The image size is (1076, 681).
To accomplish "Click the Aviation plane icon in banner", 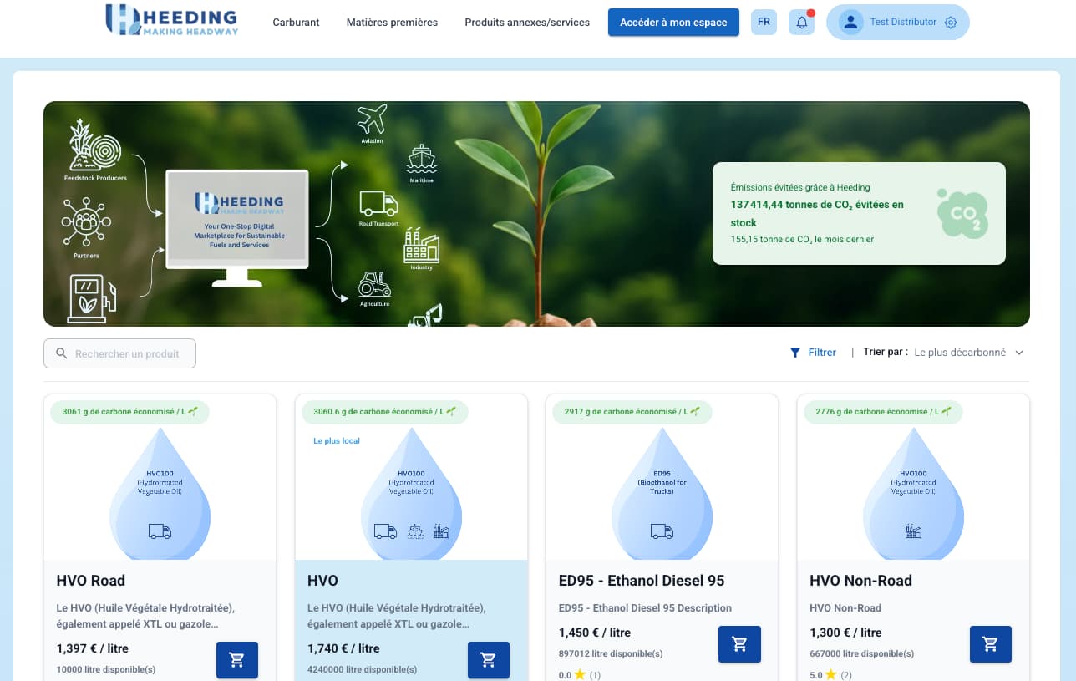I will point(372,119).
